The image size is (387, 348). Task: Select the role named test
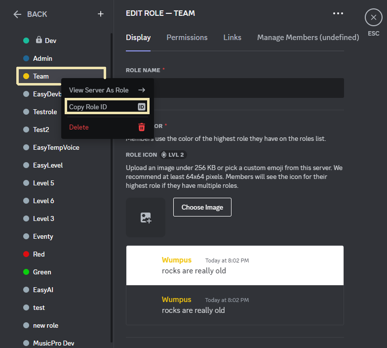61,307
